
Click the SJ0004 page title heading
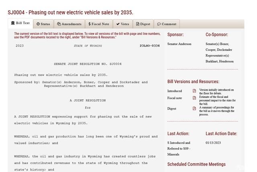click(70, 12)
